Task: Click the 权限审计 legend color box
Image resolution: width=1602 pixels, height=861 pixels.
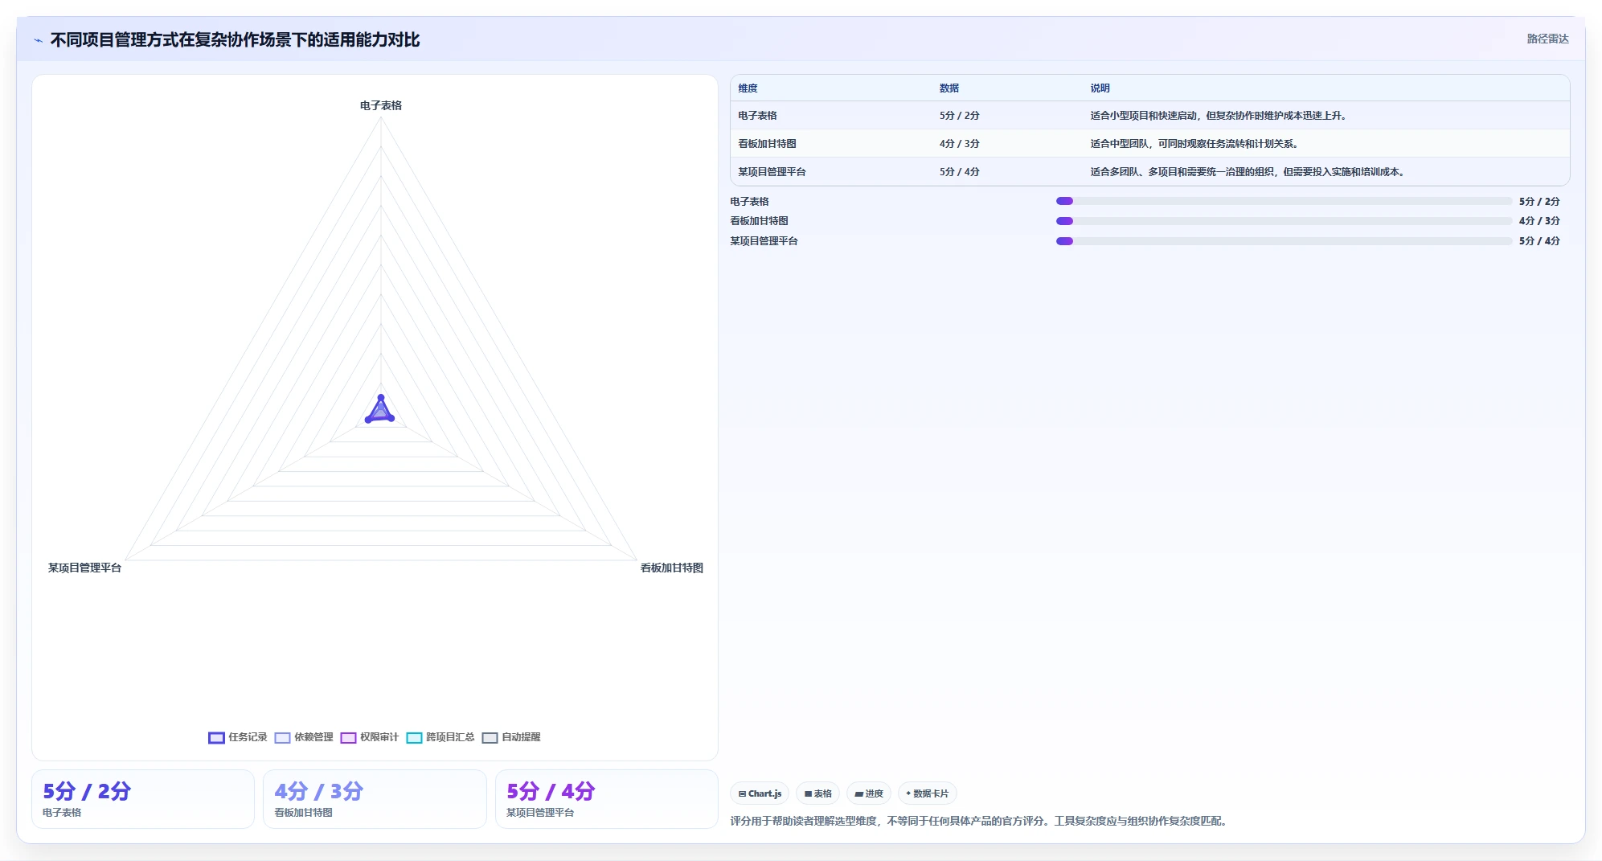Action: pos(348,737)
